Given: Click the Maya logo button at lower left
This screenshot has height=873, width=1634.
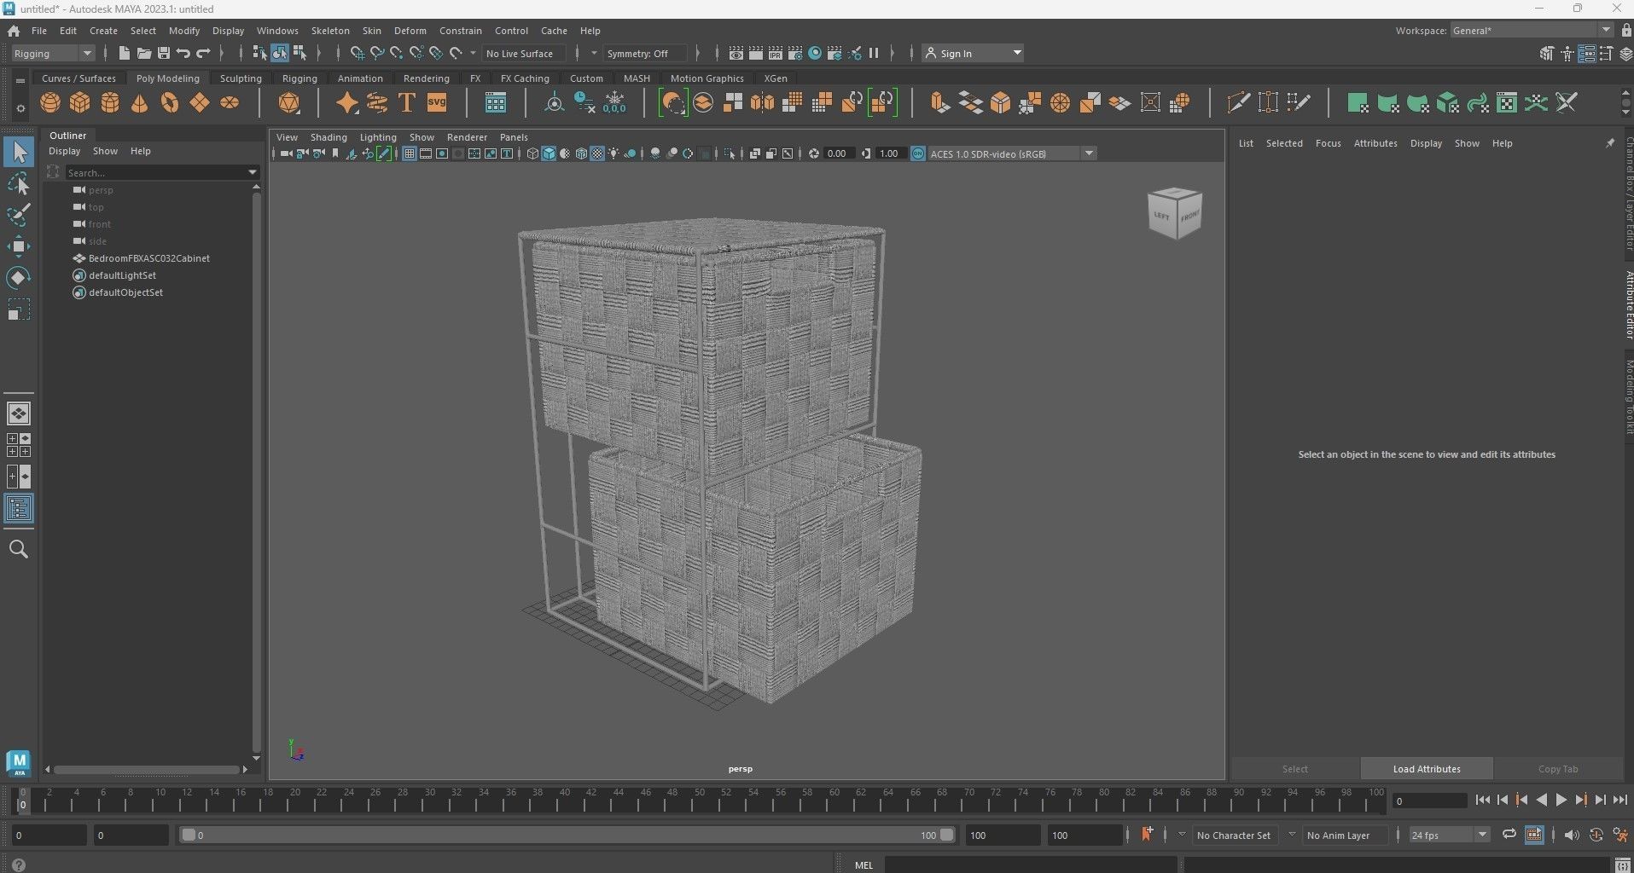Looking at the screenshot, I should 19,763.
